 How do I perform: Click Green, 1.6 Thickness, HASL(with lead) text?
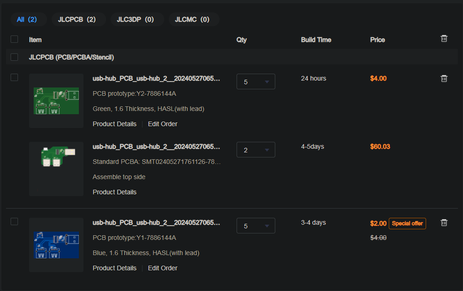pyautogui.click(x=148, y=109)
